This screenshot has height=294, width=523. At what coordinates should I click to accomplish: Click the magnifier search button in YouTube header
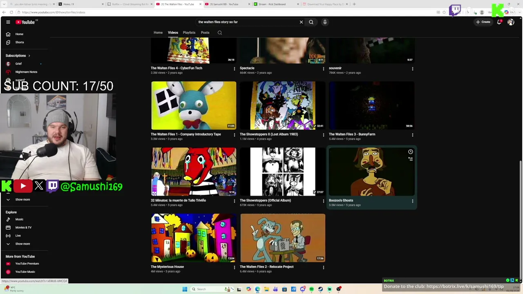pos(311,22)
